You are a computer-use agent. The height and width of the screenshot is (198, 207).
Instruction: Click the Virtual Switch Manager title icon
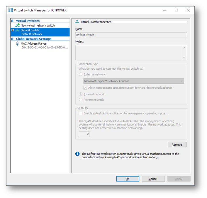tap(11, 10)
